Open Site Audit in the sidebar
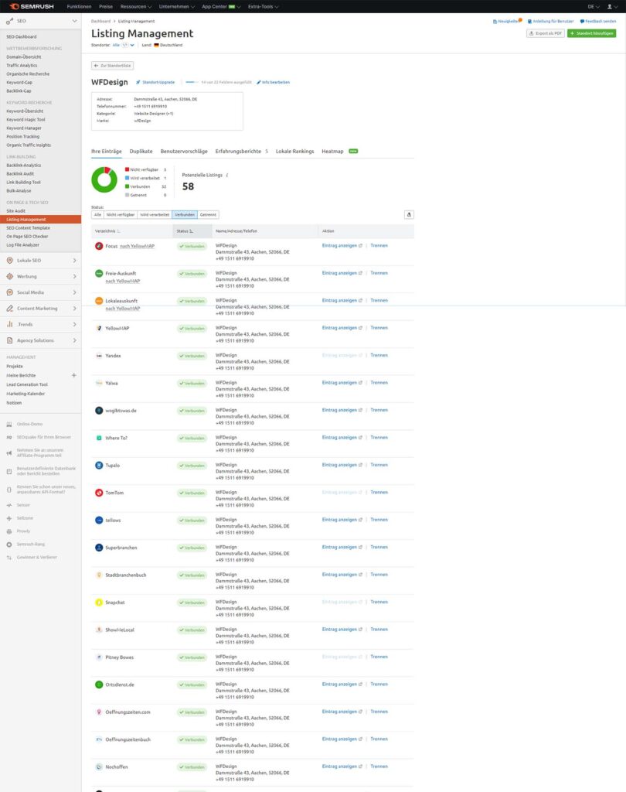This screenshot has height=792, width=626. (15, 211)
